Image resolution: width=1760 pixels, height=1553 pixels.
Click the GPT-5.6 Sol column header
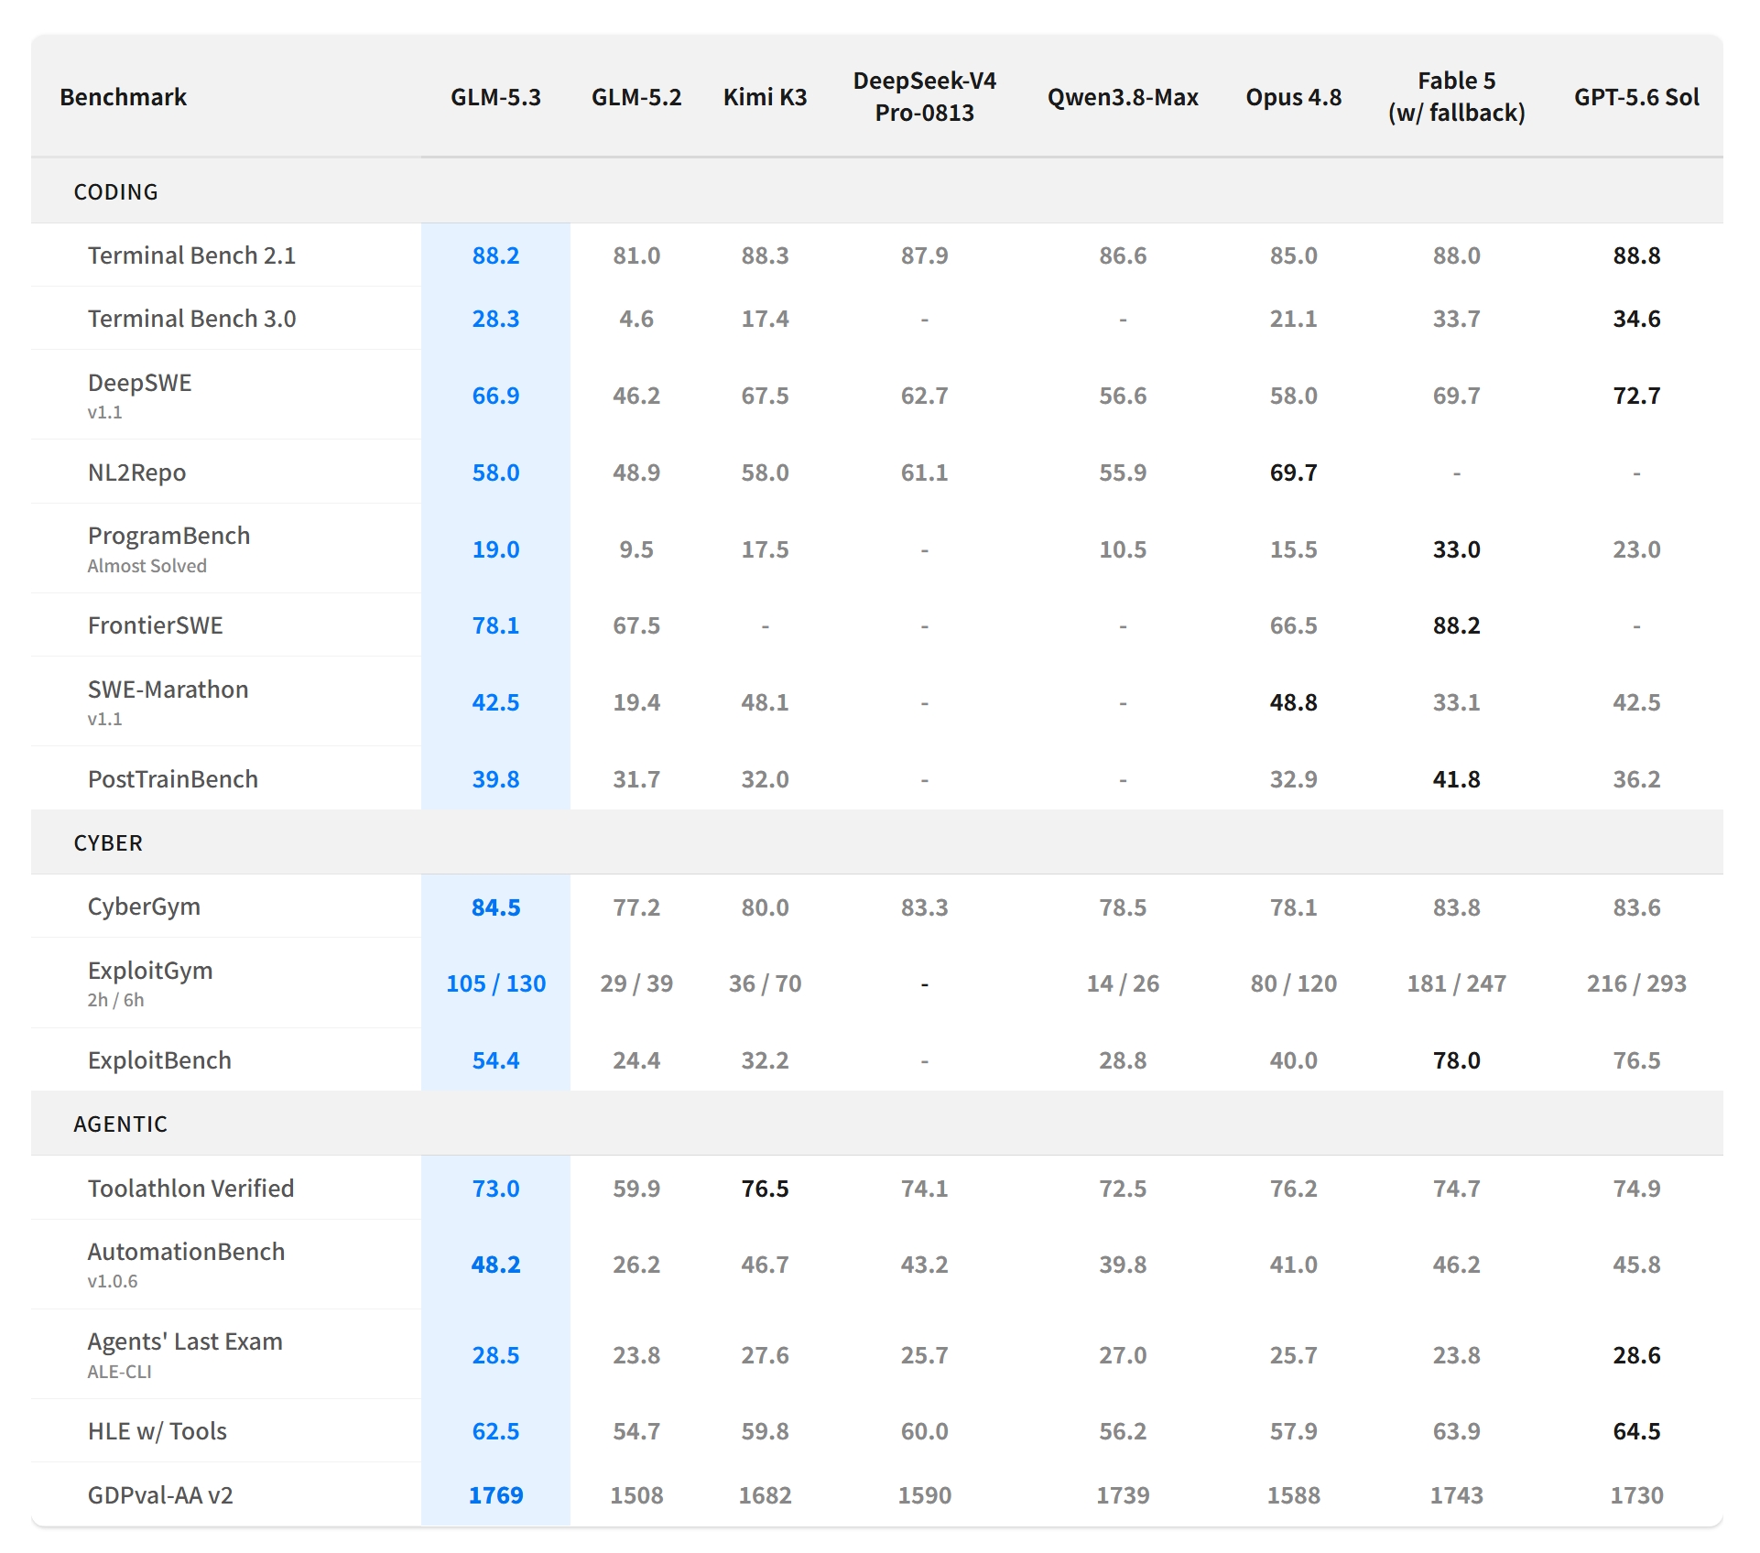tap(1636, 97)
